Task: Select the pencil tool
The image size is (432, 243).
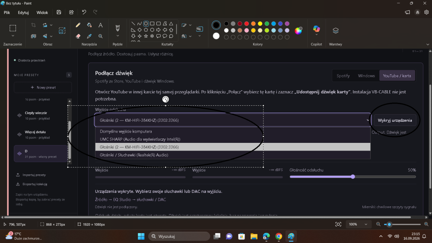Action: click(78, 25)
